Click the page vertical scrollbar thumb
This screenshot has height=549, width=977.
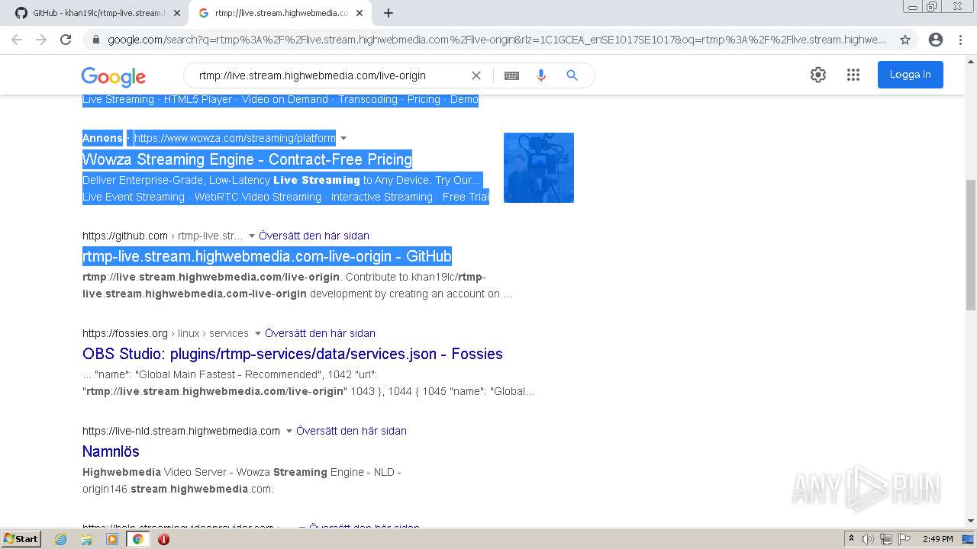click(x=971, y=245)
